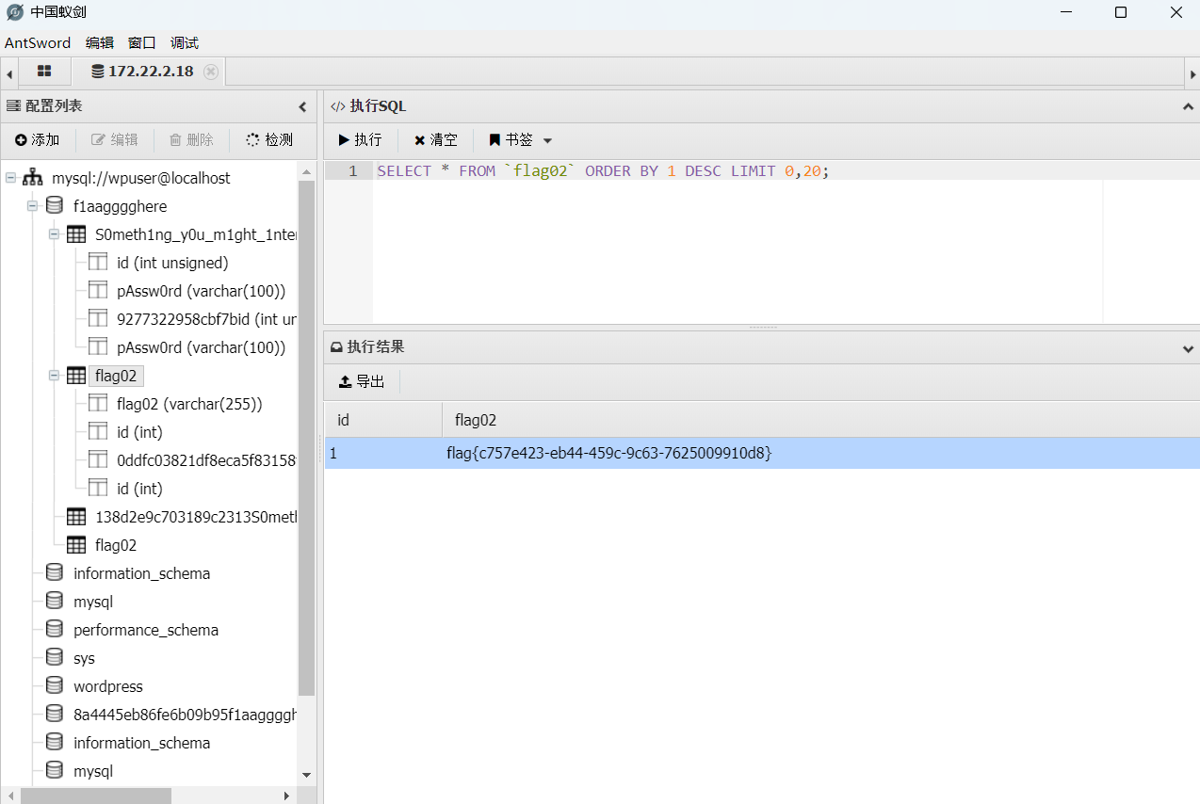1200x804 pixels.
Task: Open the 编辑 menu in the menu bar
Action: [99, 42]
